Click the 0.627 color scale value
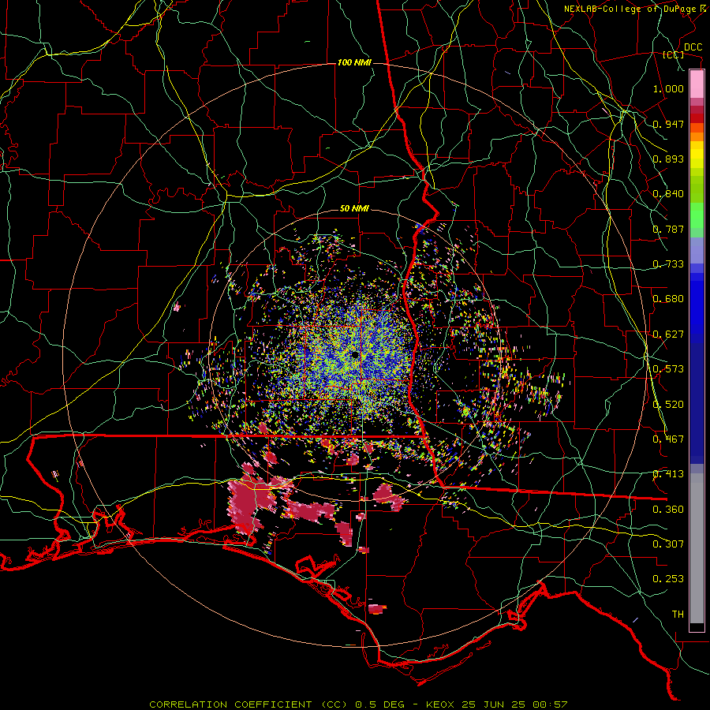The image size is (710, 710). pyautogui.click(x=668, y=334)
